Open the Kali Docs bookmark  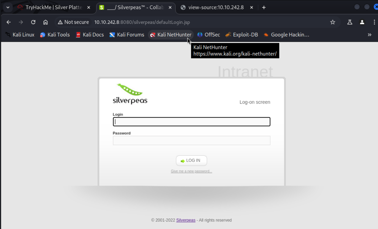click(x=90, y=35)
